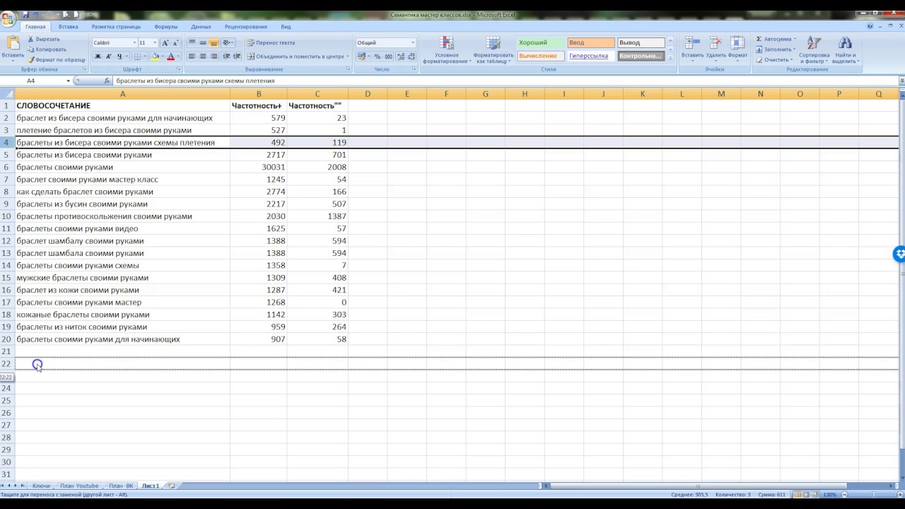905x509 pixels.
Task: Apply the thousands separator format (000)
Action: 388,57
